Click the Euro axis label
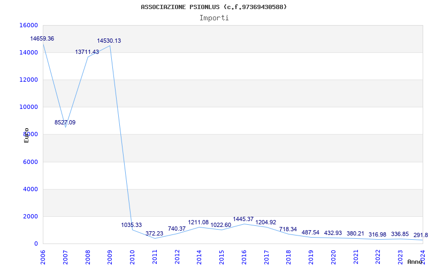The image size is (428, 267). coord(26,136)
